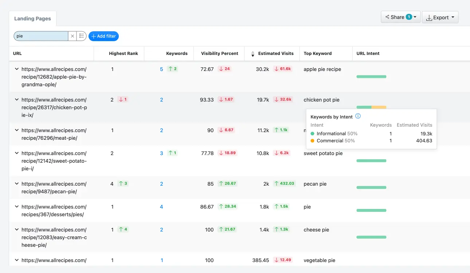Screen dimensions: 470x273
Task: Click the sort arrows on Estimated Visits header
Action: click(x=252, y=53)
